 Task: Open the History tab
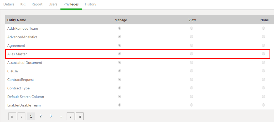[x=90, y=4]
